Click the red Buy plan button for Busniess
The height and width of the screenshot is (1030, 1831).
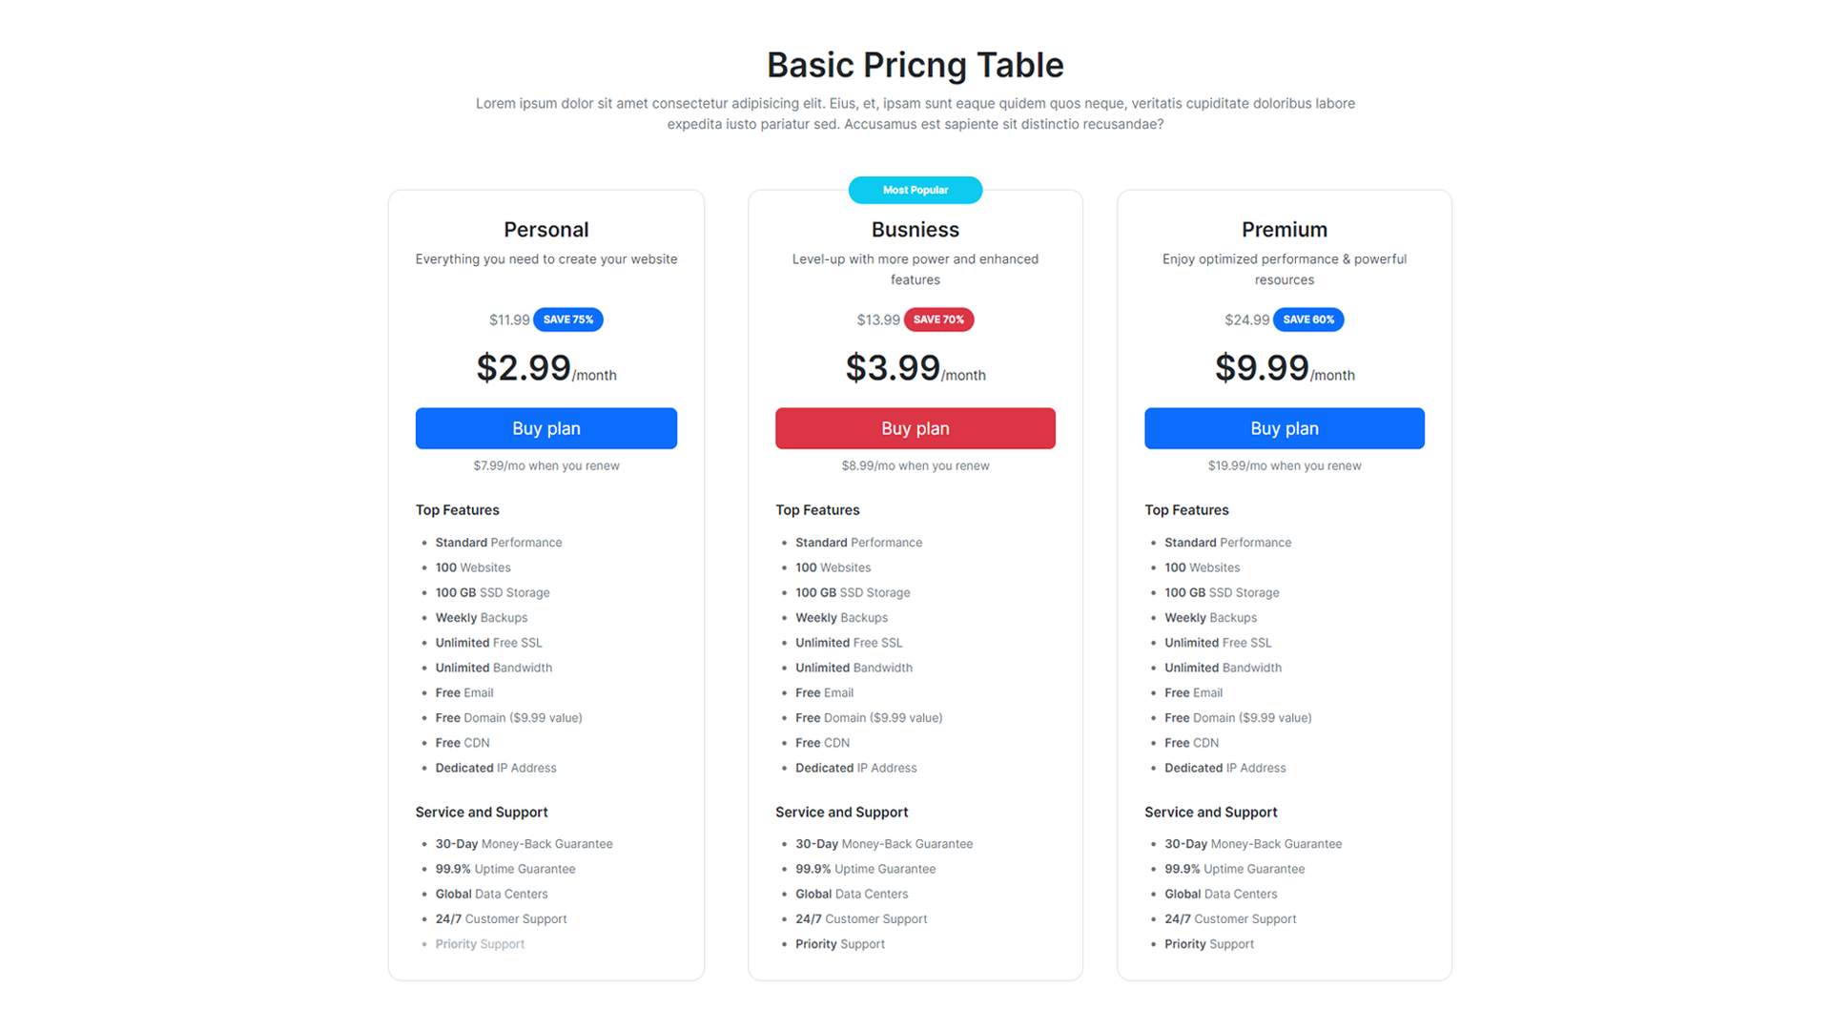tap(915, 428)
